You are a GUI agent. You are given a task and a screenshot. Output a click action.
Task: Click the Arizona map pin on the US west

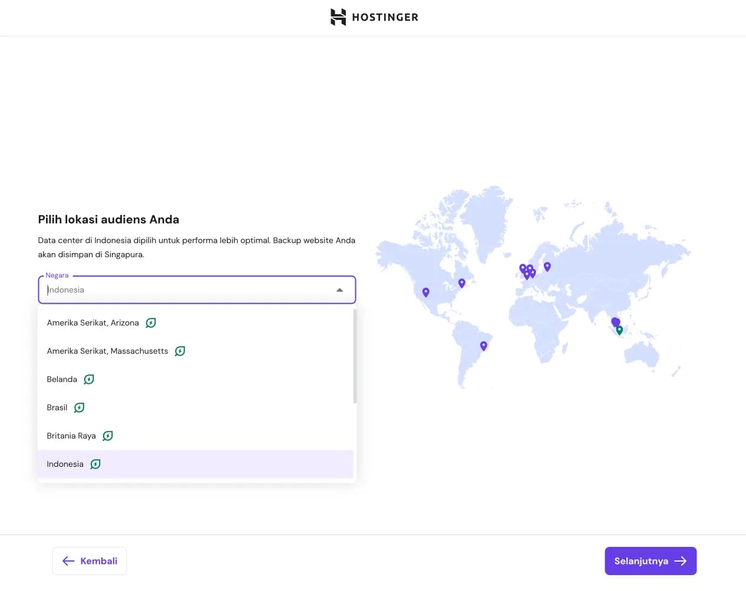tap(426, 292)
